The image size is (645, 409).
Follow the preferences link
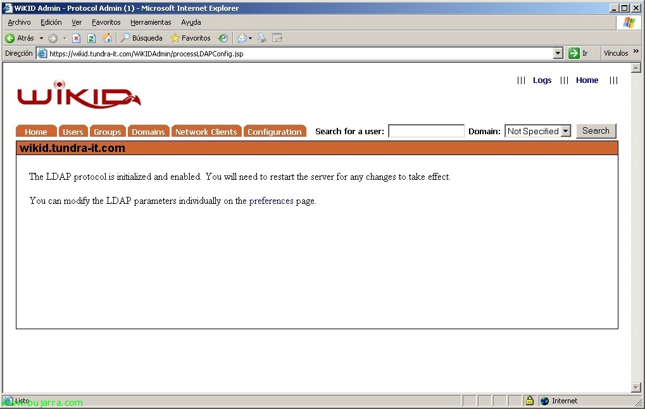pyautogui.click(x=271, y=201)
